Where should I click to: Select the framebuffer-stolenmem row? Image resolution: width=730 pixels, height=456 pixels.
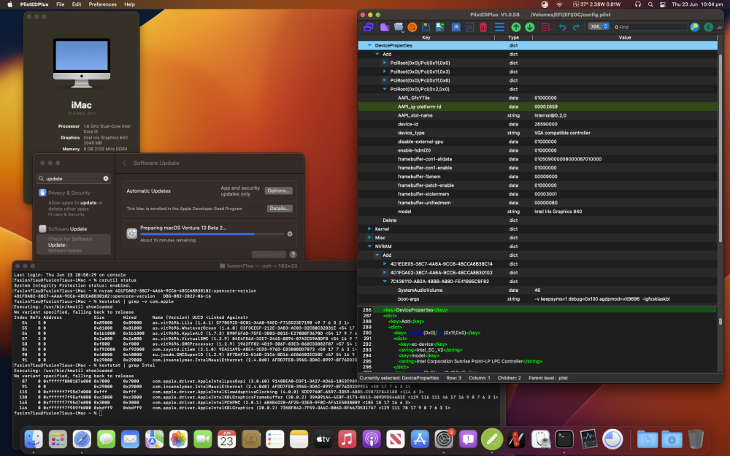(538, 194)
